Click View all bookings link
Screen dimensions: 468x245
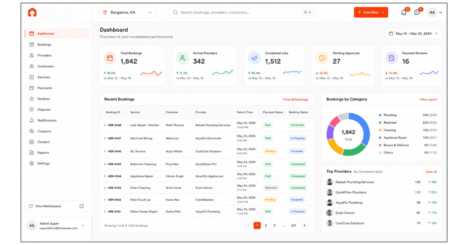pos(296,99)
